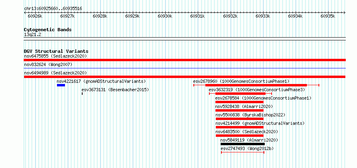
Task: Click the 60928k ruler tick label
Action: click(100, 16)
